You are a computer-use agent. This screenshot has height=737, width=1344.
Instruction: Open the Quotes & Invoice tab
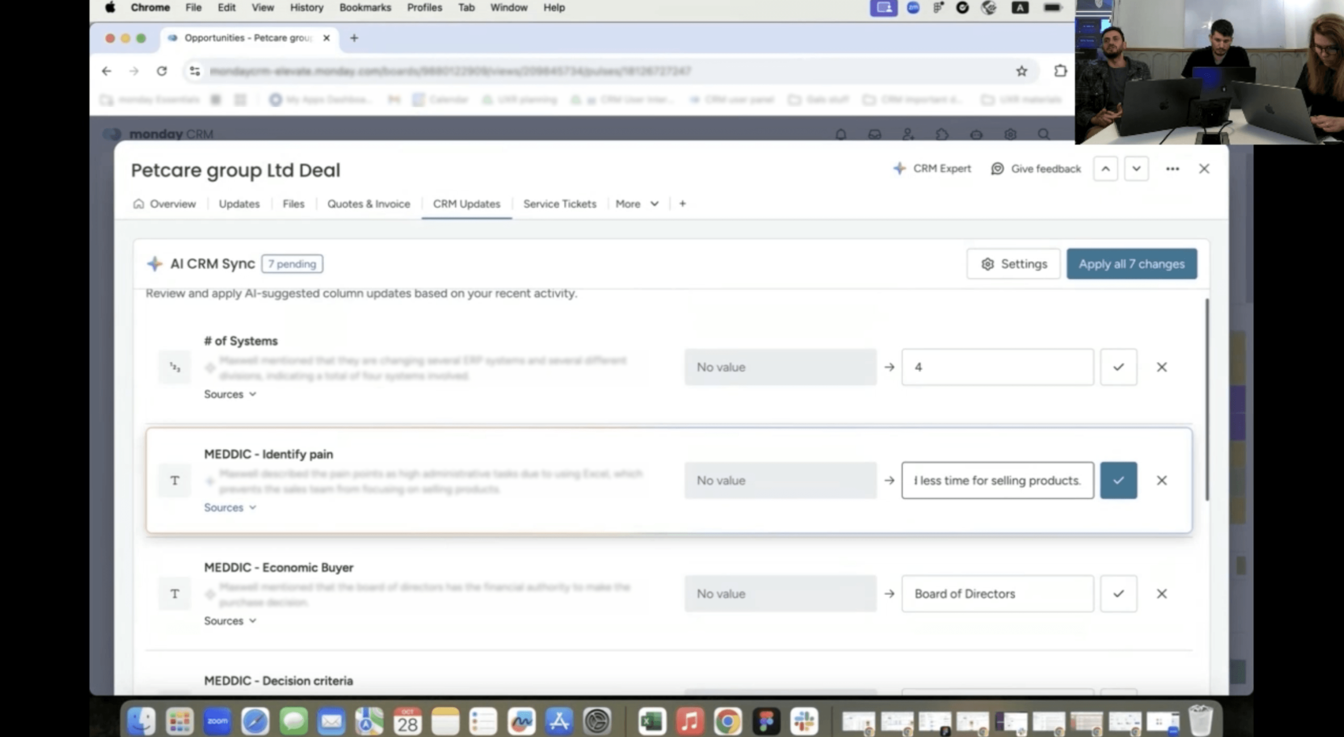[x=369, y=204]
